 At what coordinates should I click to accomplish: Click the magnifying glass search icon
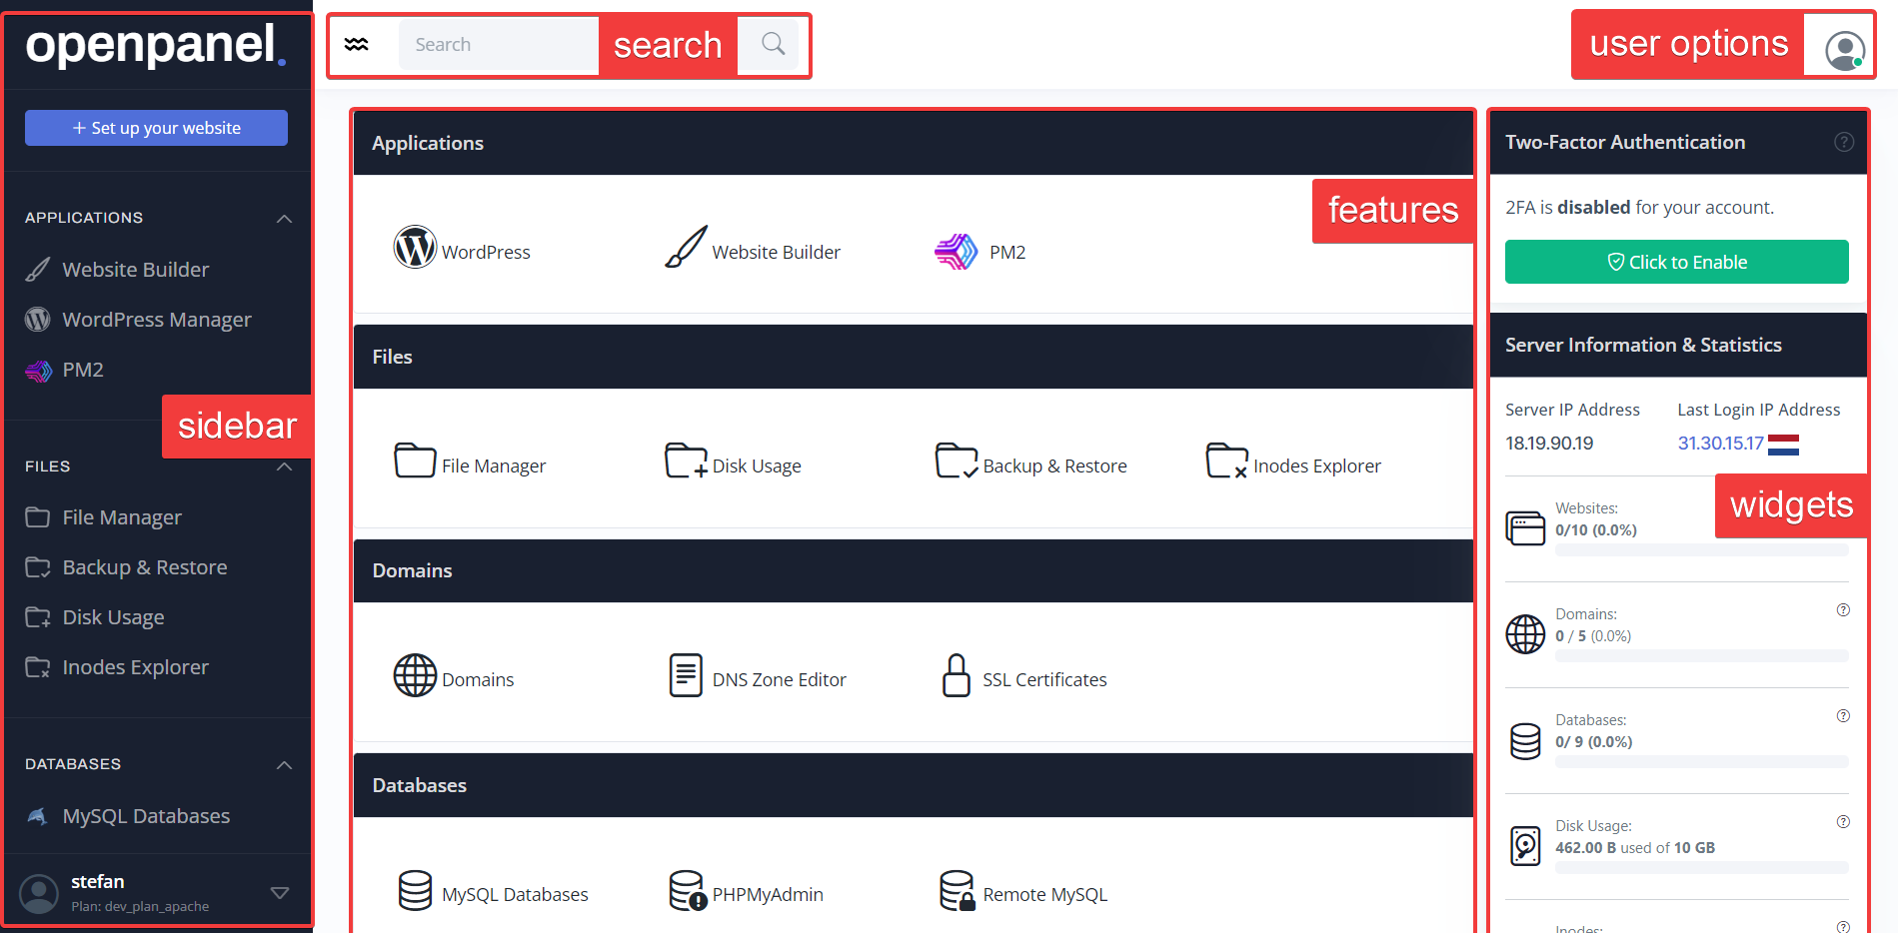click(x=773, y=44)
